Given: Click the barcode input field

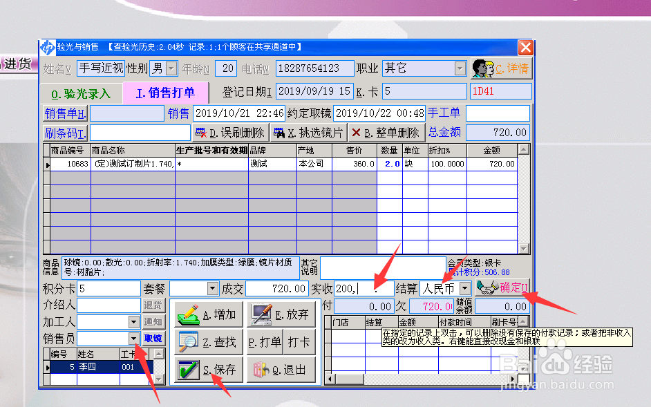Looking at the screenshot, I should [140, 133].
